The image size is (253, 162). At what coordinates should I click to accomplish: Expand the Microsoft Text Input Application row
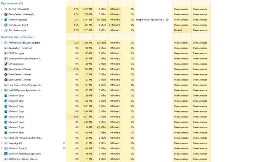2,154
